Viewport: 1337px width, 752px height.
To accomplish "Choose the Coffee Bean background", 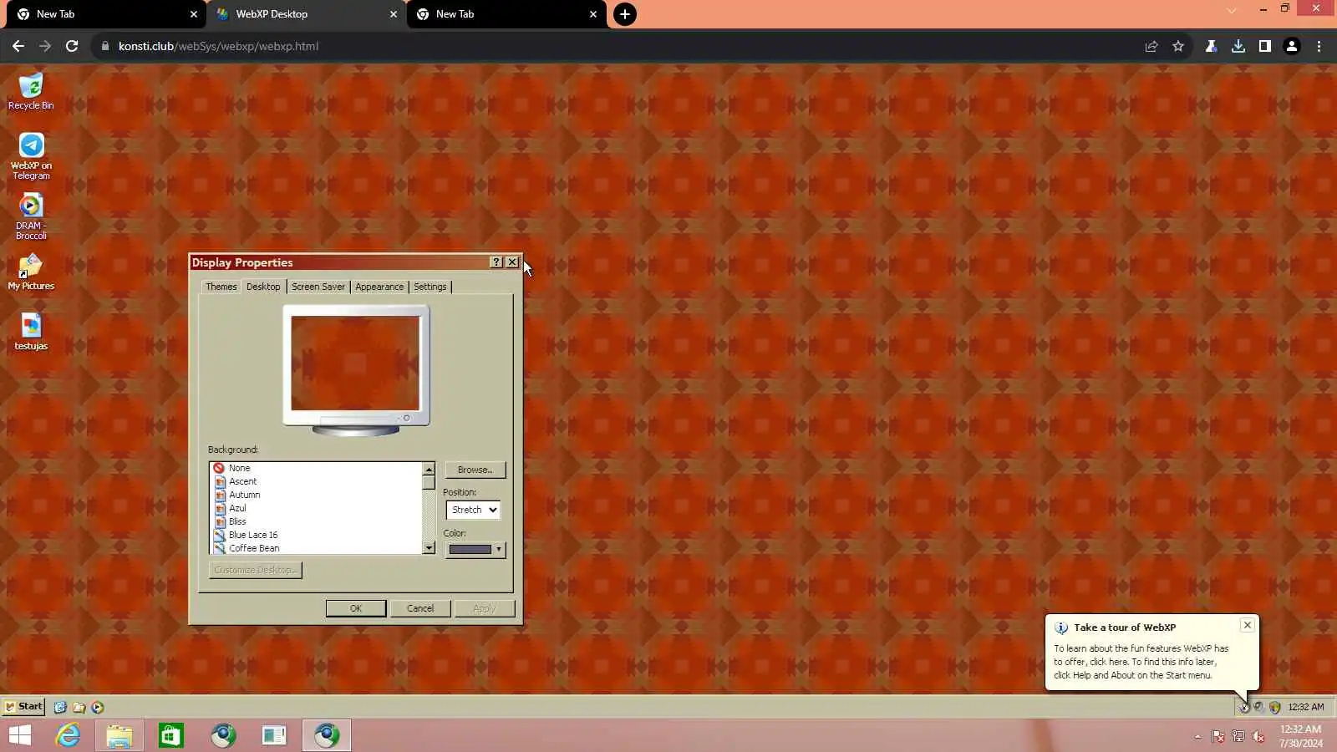I will [x=317, y=548].
